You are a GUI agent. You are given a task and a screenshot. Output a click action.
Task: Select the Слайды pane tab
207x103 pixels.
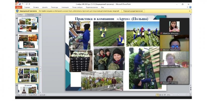click(20, 15)
